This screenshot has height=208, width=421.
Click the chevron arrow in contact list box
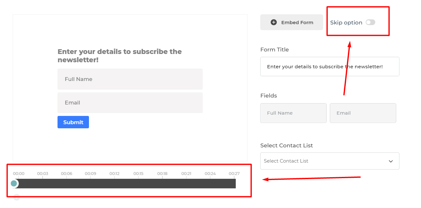391,161
